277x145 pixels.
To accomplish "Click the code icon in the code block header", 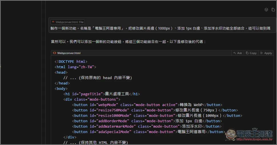I will [54, 53].
